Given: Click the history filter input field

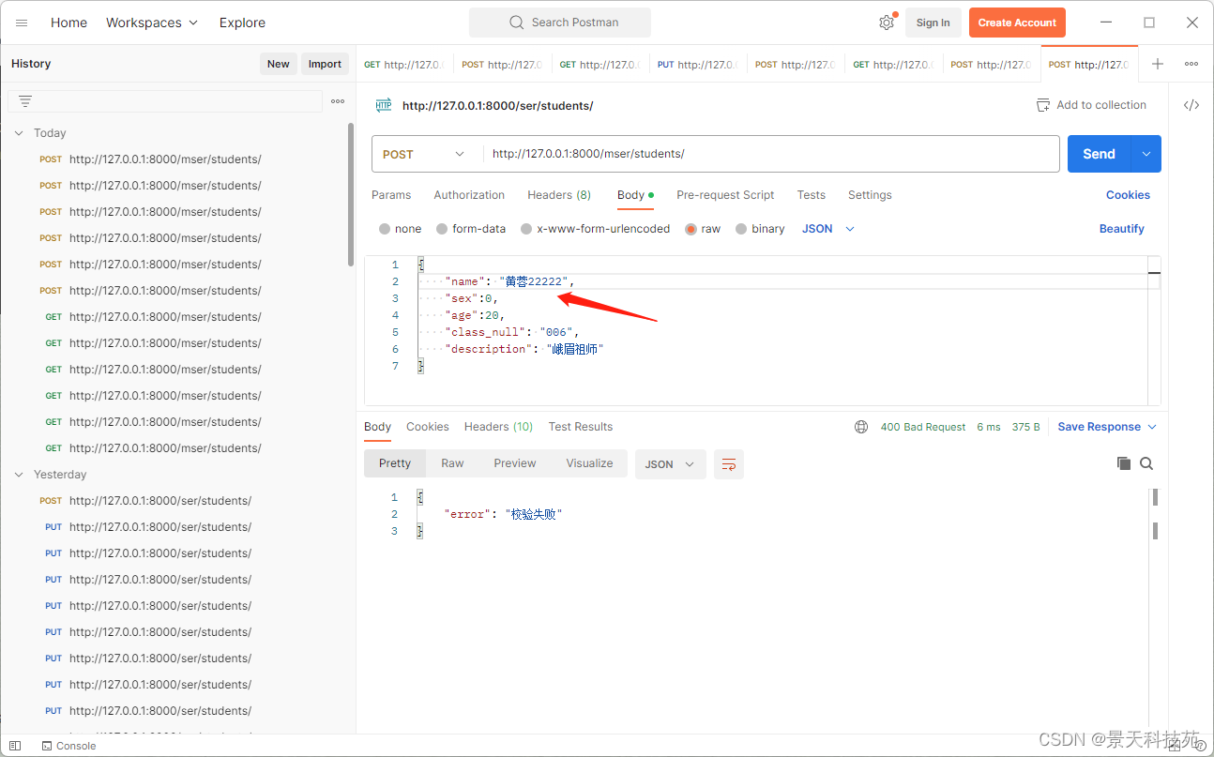Looking at the screenshot, I should pyautogui.click(x=165, y=101).
